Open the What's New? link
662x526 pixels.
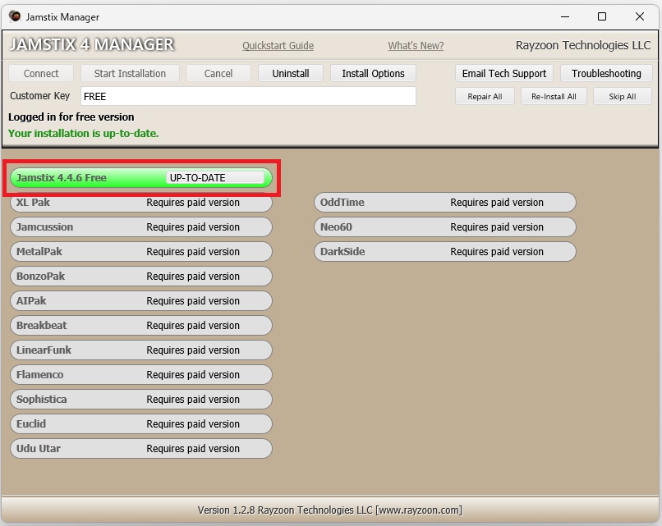tap(416, 46)
